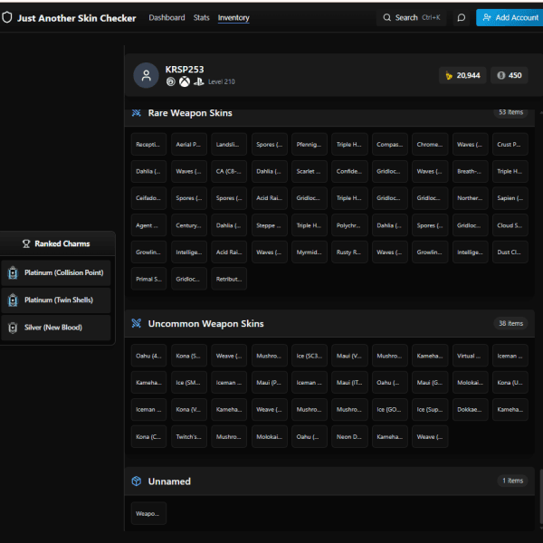Click the shield logo icon
The height and width of the screenshot is (543, 543).
(x=7, y=17)
